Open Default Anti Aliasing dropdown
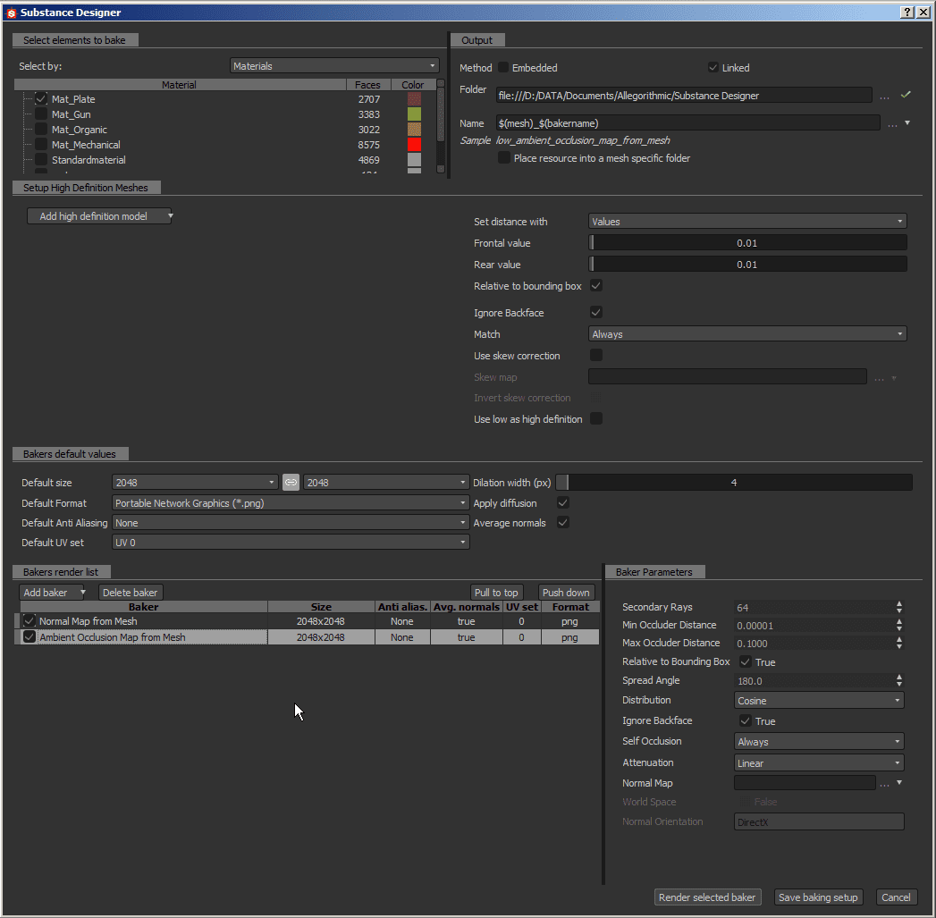The height and width of the screenshot is (918, 936). (x=291, y=523)
